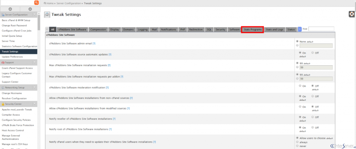Open help for modified sources setting
The image size is (356, 149).
point(128,108)
